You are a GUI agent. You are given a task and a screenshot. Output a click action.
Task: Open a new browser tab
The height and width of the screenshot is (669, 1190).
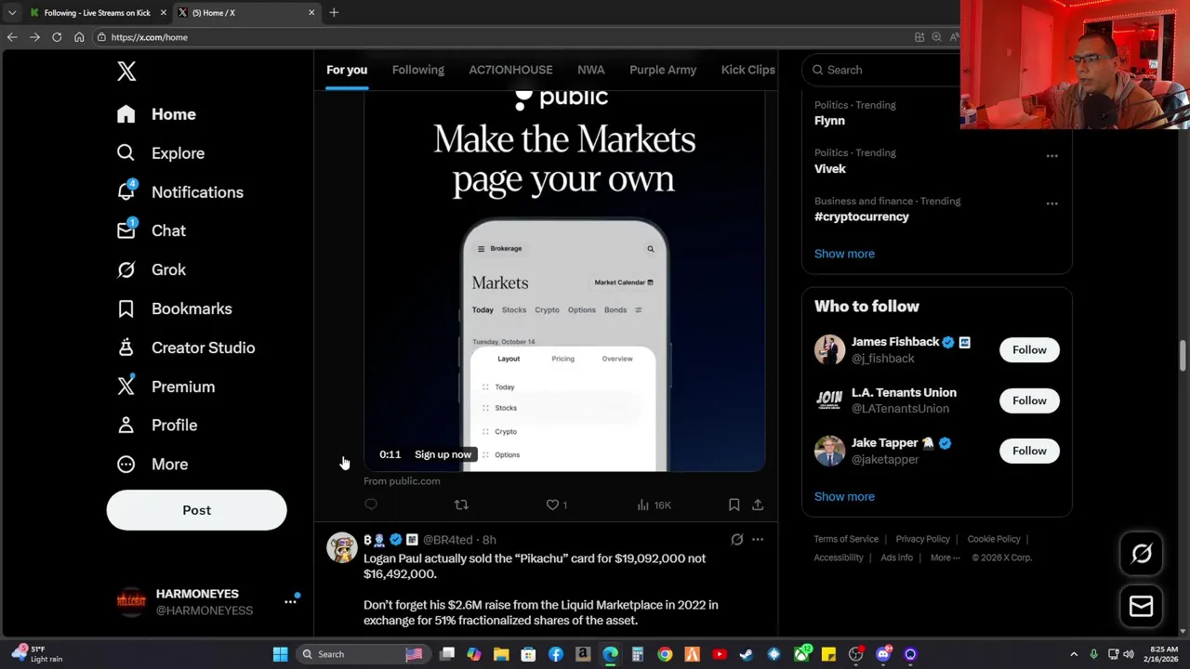(334, 13)
